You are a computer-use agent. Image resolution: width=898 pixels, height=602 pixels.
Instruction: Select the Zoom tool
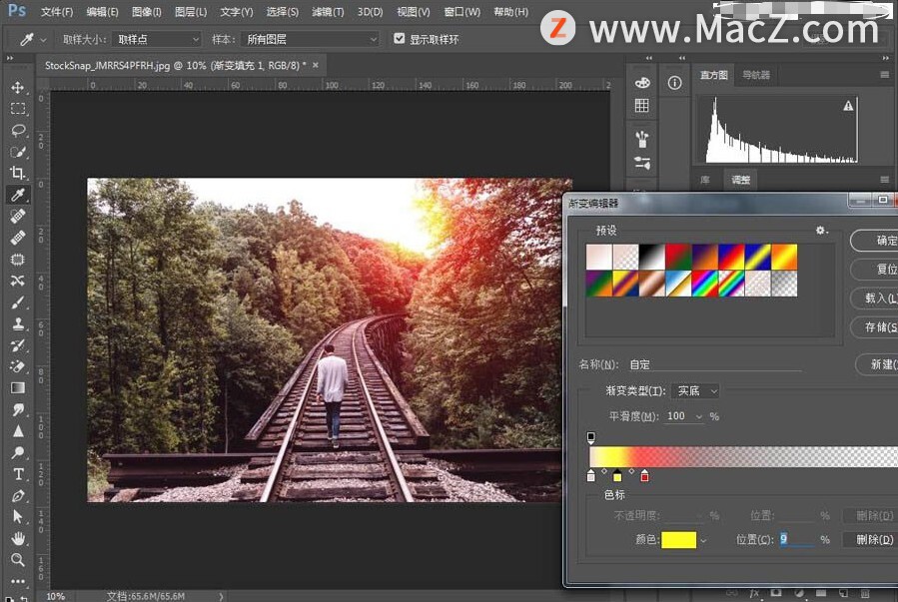click(18, 560)
